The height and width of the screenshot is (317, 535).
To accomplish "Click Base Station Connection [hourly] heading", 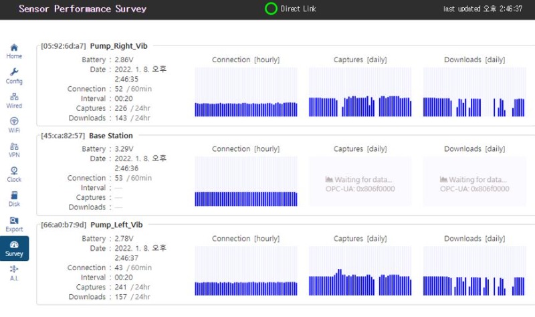I will click(x=245, y=149).
